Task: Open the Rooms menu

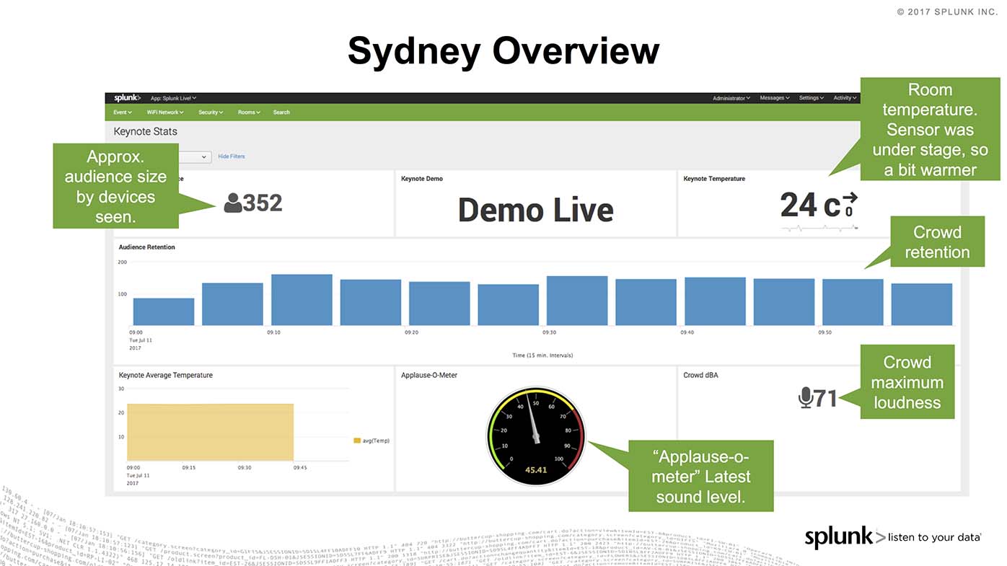Action: click(x=249, y=112)
